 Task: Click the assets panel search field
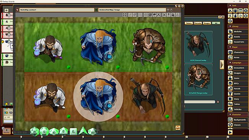pos(200,102)
